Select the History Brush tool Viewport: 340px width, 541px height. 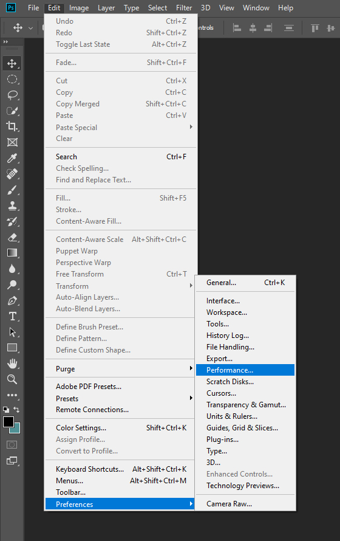(12, 221)
